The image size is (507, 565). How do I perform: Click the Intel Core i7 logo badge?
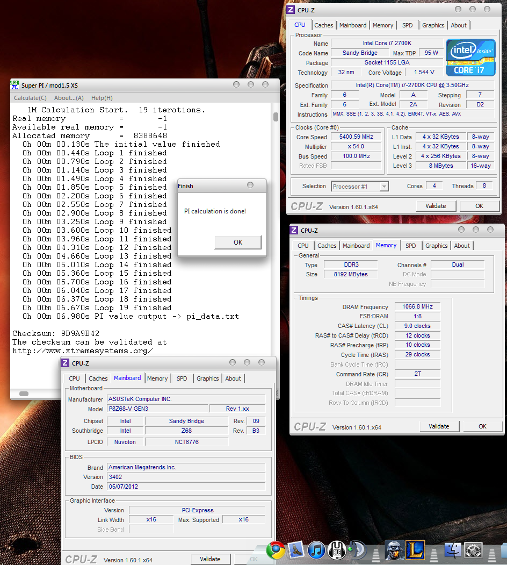(x=470, y=58)
